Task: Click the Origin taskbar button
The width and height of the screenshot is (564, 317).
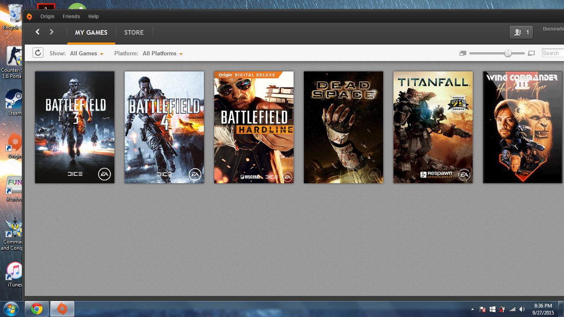Action: [x=62, y=309]
